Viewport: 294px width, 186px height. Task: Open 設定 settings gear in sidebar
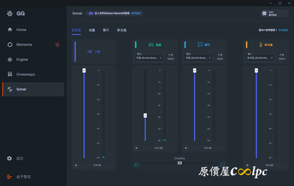[10, 159]
